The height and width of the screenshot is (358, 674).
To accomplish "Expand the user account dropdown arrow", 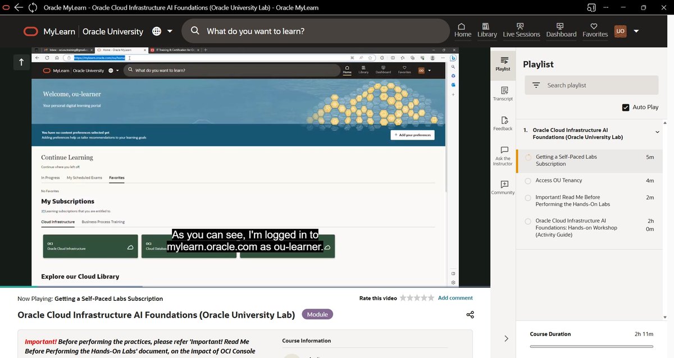I will pyautogui.click(x=636, y=31).
